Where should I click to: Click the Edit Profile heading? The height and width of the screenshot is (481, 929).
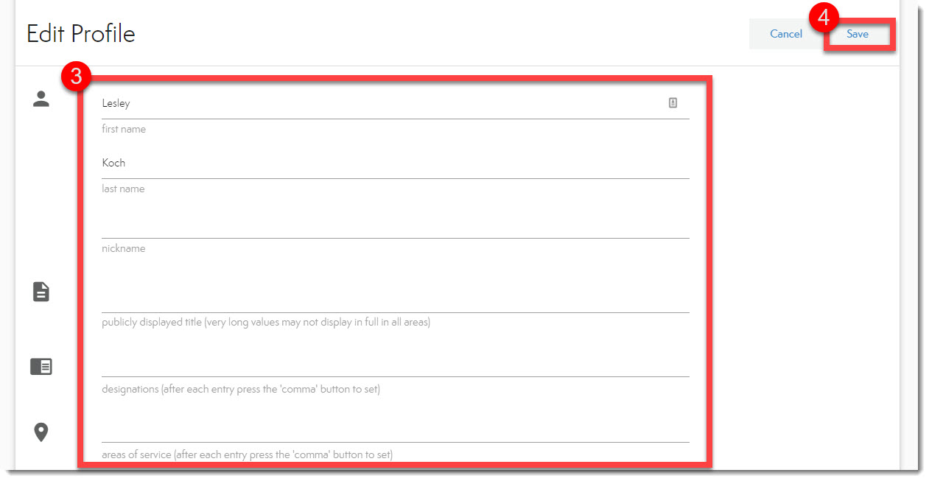point(81,34)
